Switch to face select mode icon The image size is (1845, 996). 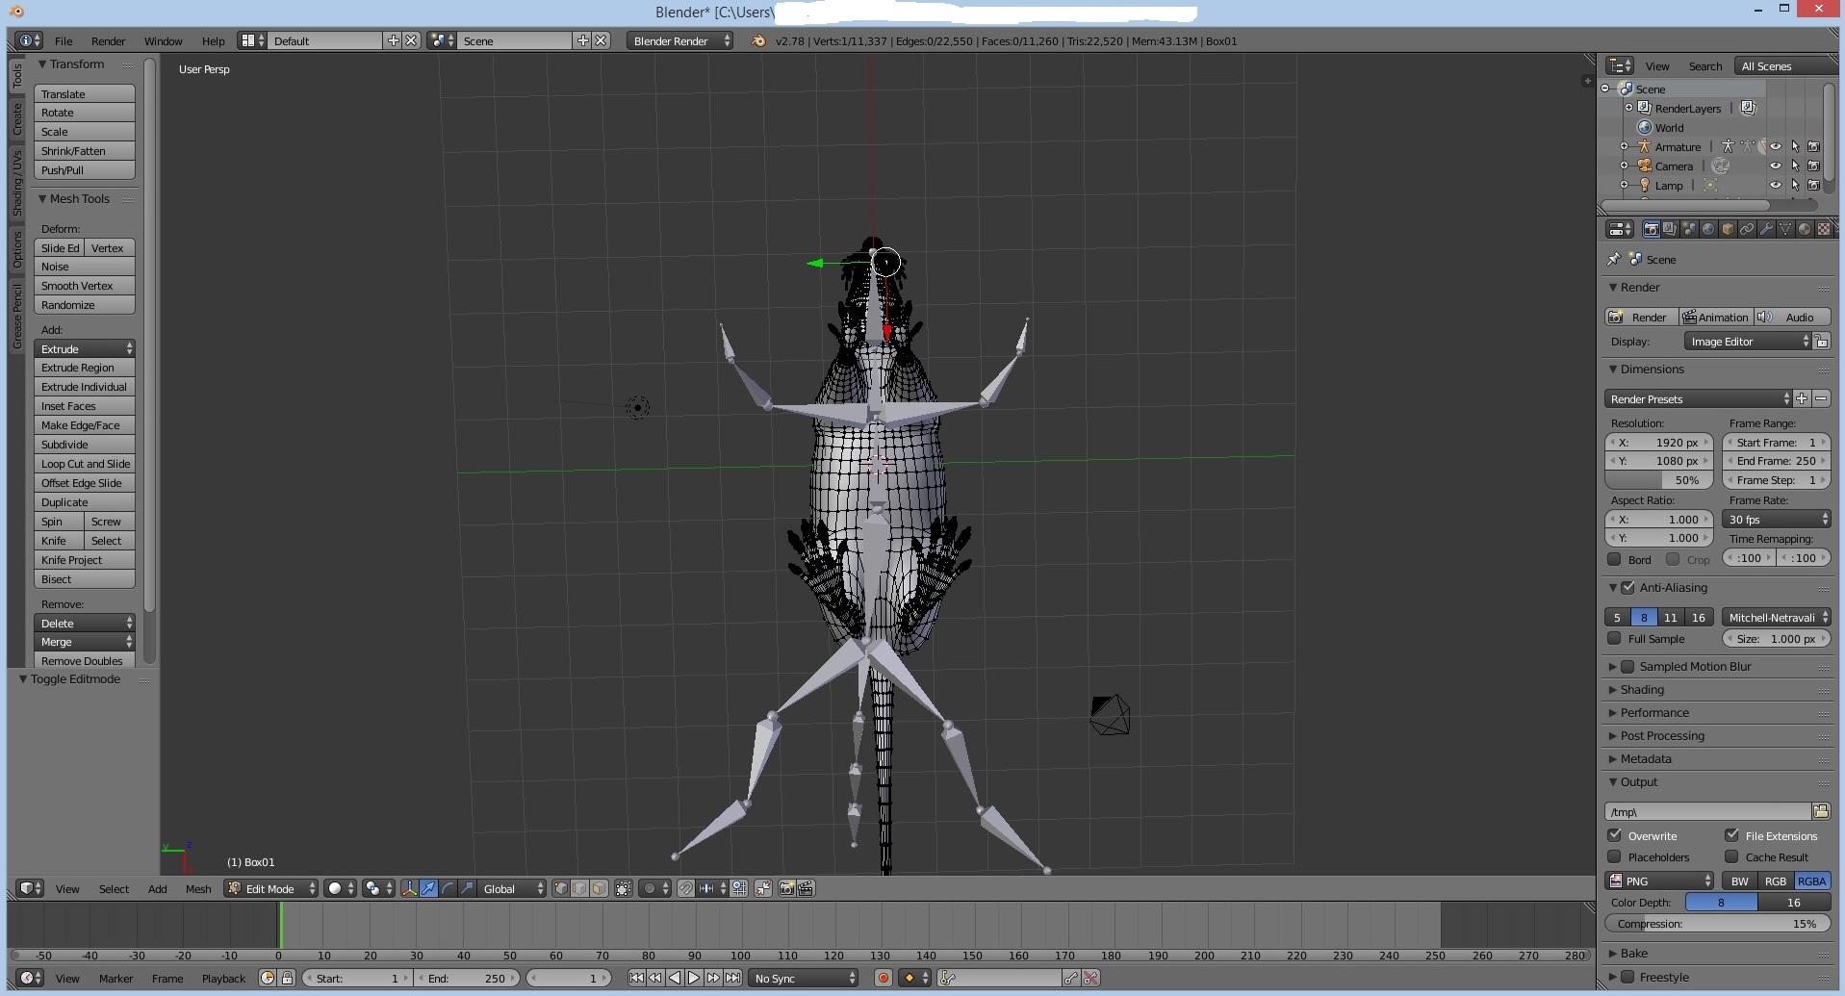pos(599,888)
